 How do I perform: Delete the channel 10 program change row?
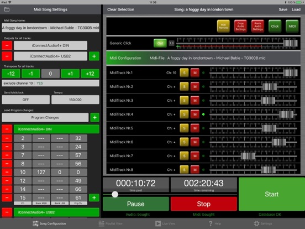tap(7, 172)
